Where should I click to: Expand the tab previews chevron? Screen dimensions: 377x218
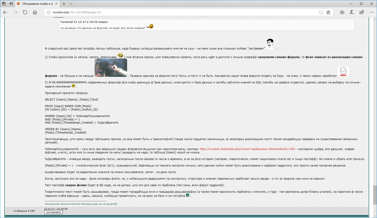point(71,4)
